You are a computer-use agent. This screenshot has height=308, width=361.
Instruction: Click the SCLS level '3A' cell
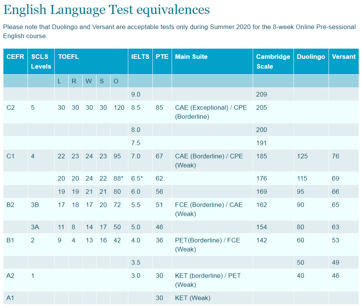pos(41,227)
